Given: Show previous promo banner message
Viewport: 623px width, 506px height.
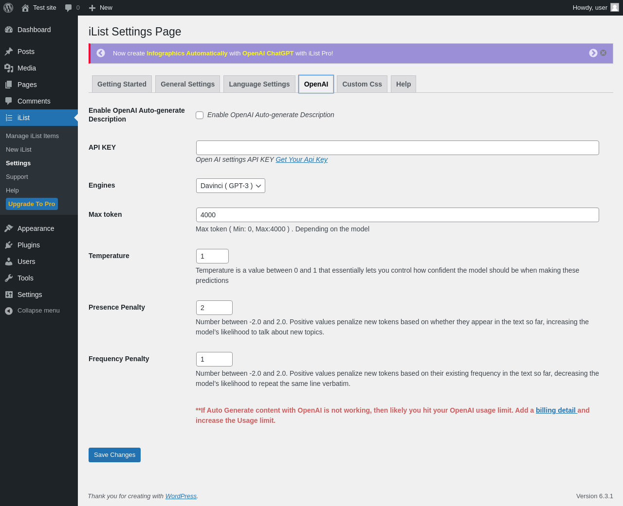Looking at the screenshot, I should pyautogui.click(x=101, y=53).
